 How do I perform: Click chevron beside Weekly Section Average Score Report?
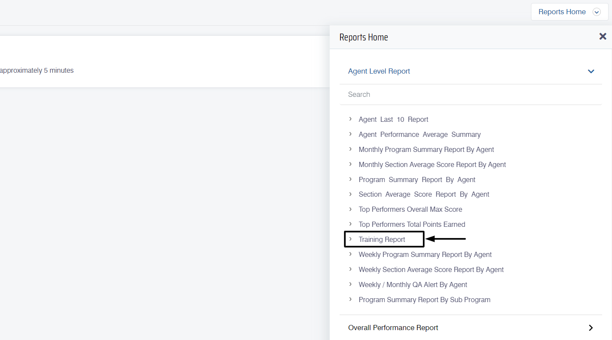tap(350, 269)
